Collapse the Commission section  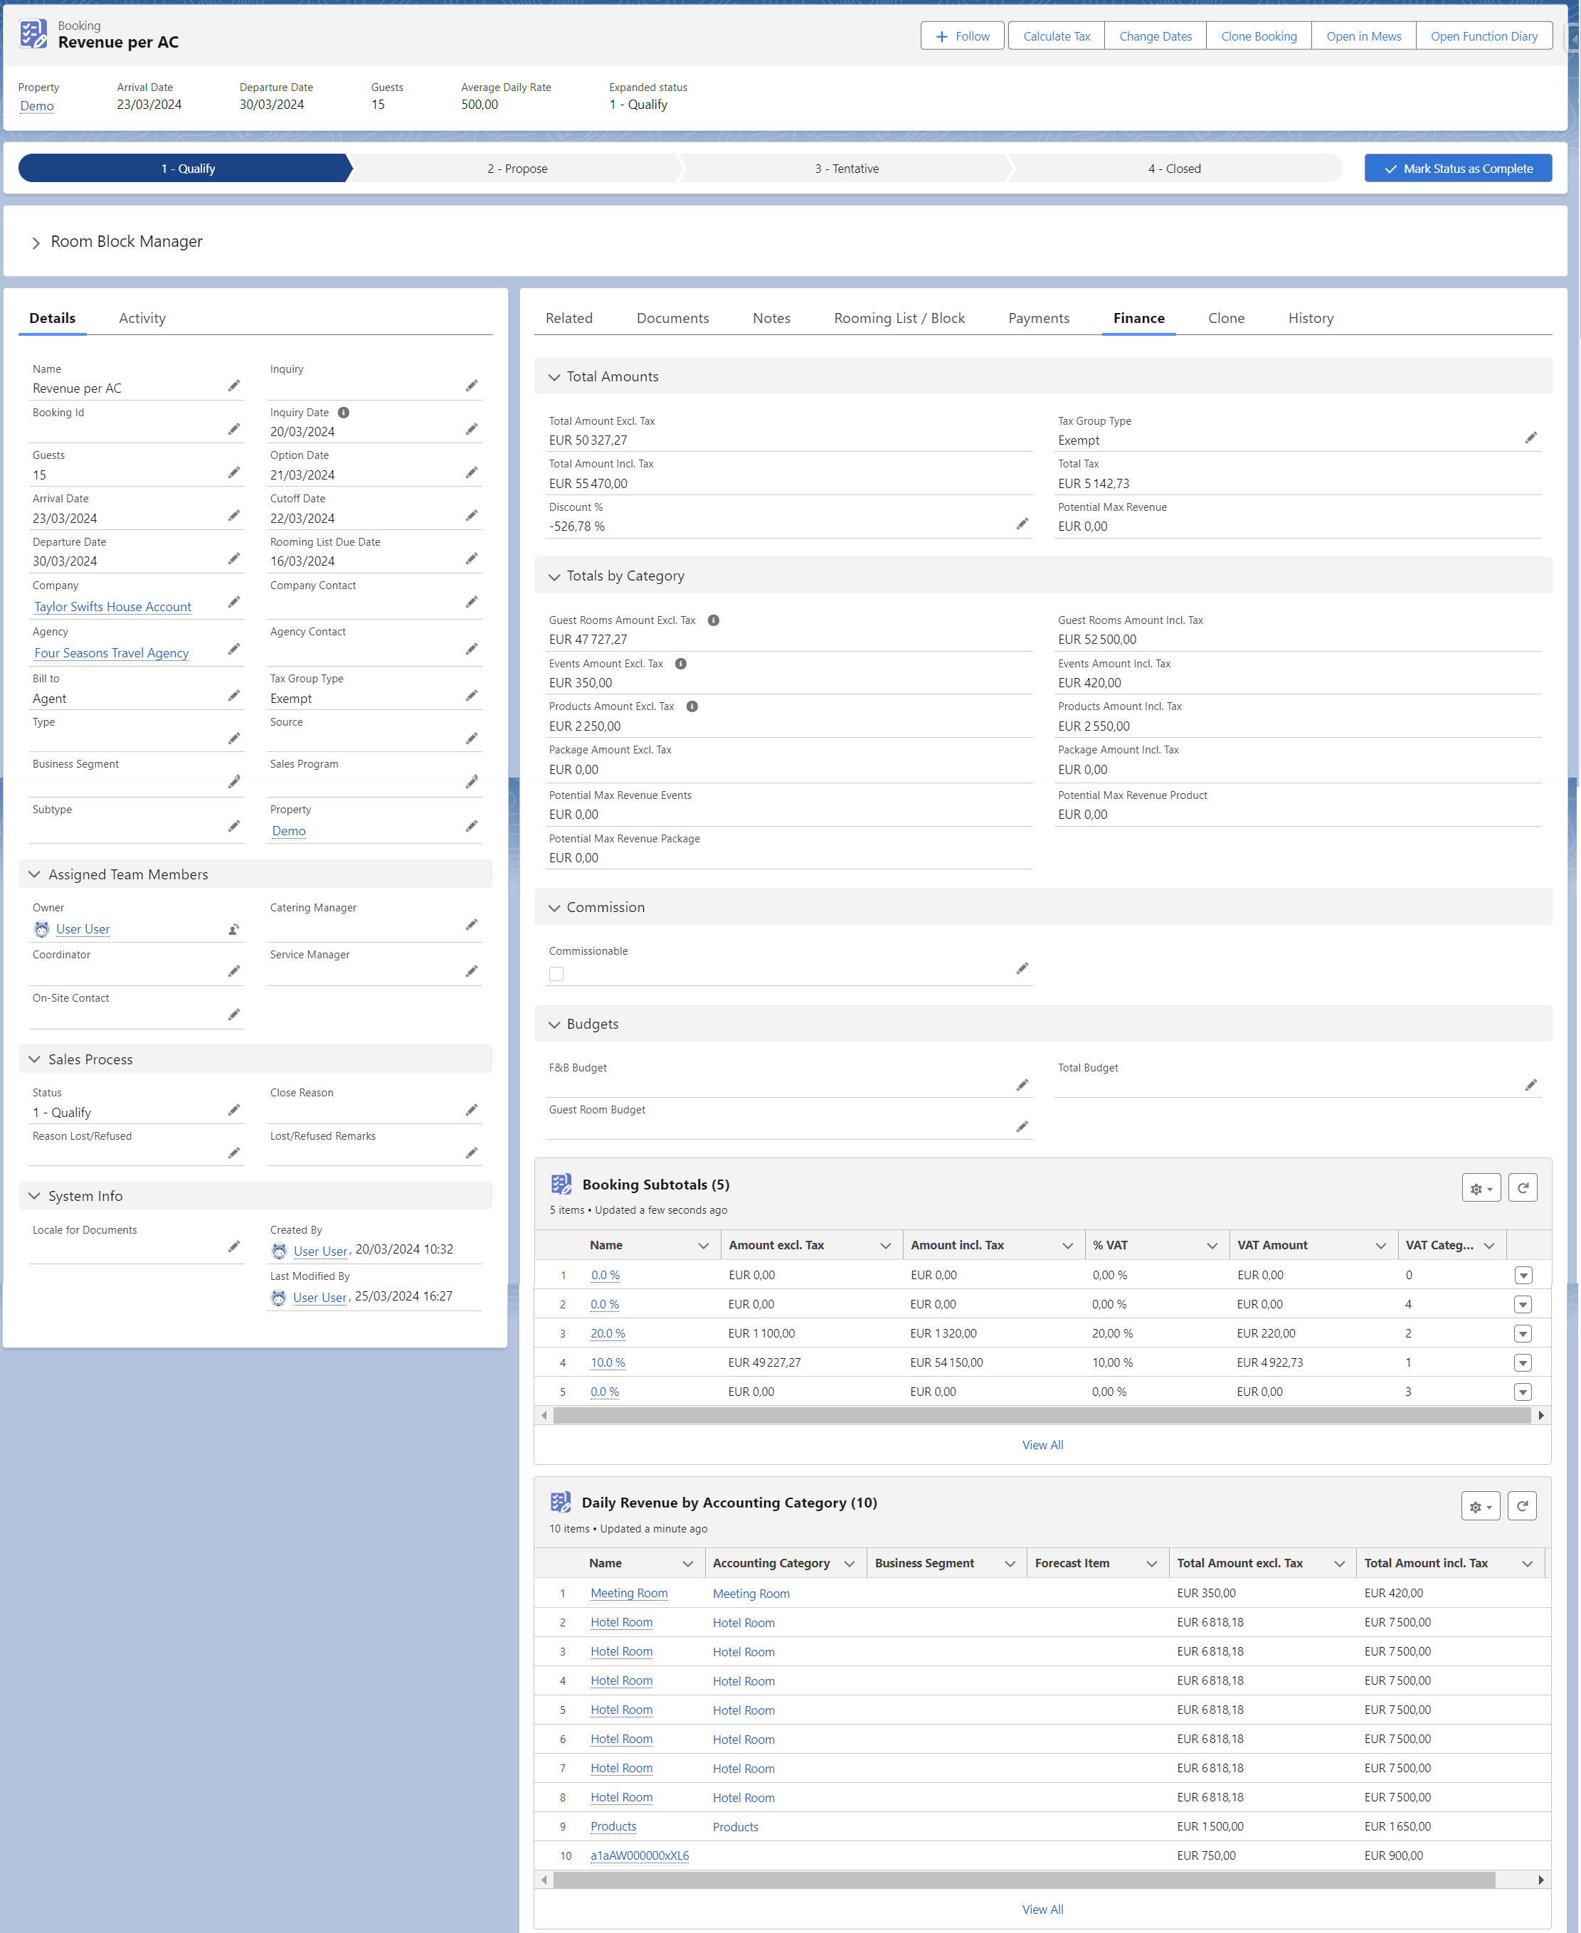(x=554, y=909)
